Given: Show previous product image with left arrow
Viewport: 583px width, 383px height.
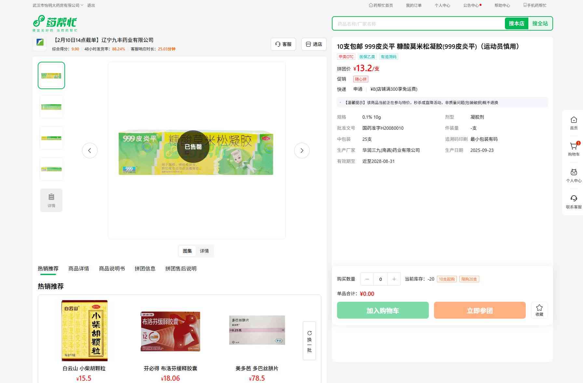Looking at the screenshot, I should click(90, 151).
